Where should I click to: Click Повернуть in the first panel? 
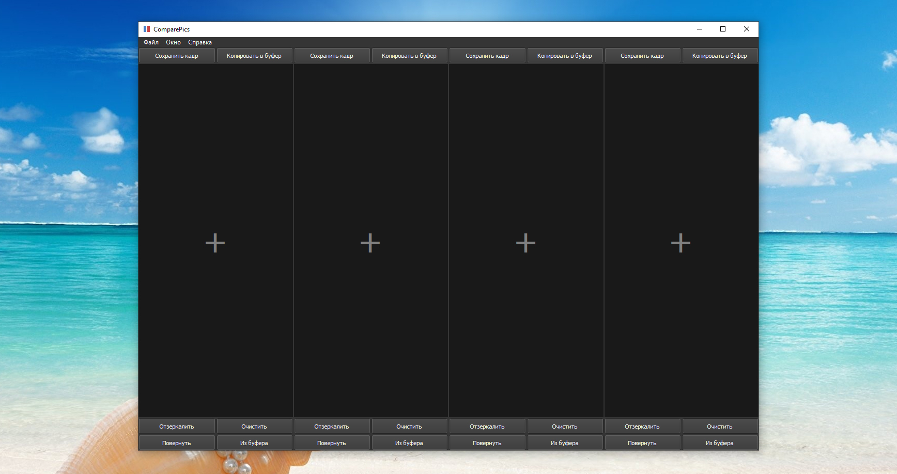pos(177,443)
